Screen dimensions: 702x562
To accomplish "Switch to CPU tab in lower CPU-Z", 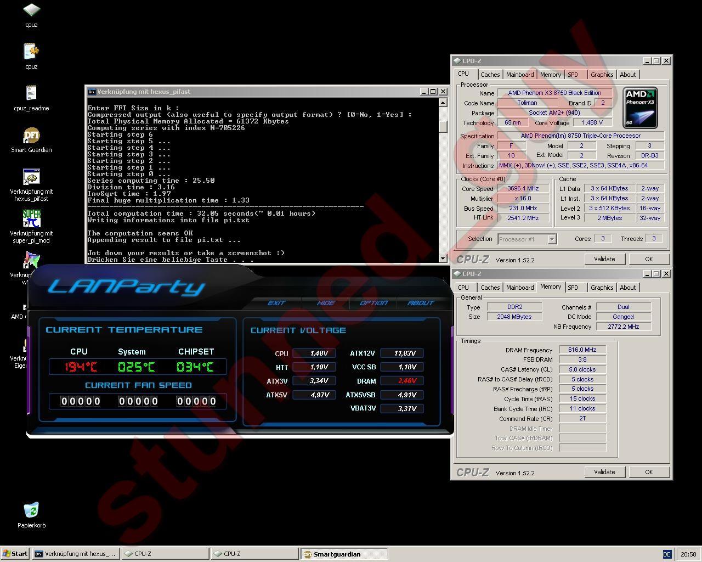I will click(463, 288).
